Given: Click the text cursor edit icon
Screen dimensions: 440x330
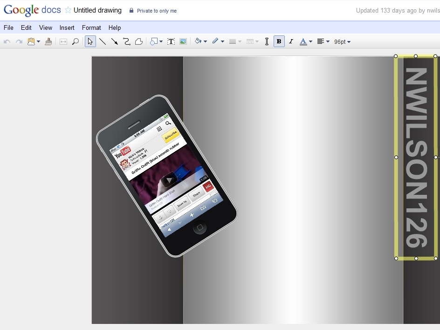Looking at the screenshot, I should coord(267,41).
